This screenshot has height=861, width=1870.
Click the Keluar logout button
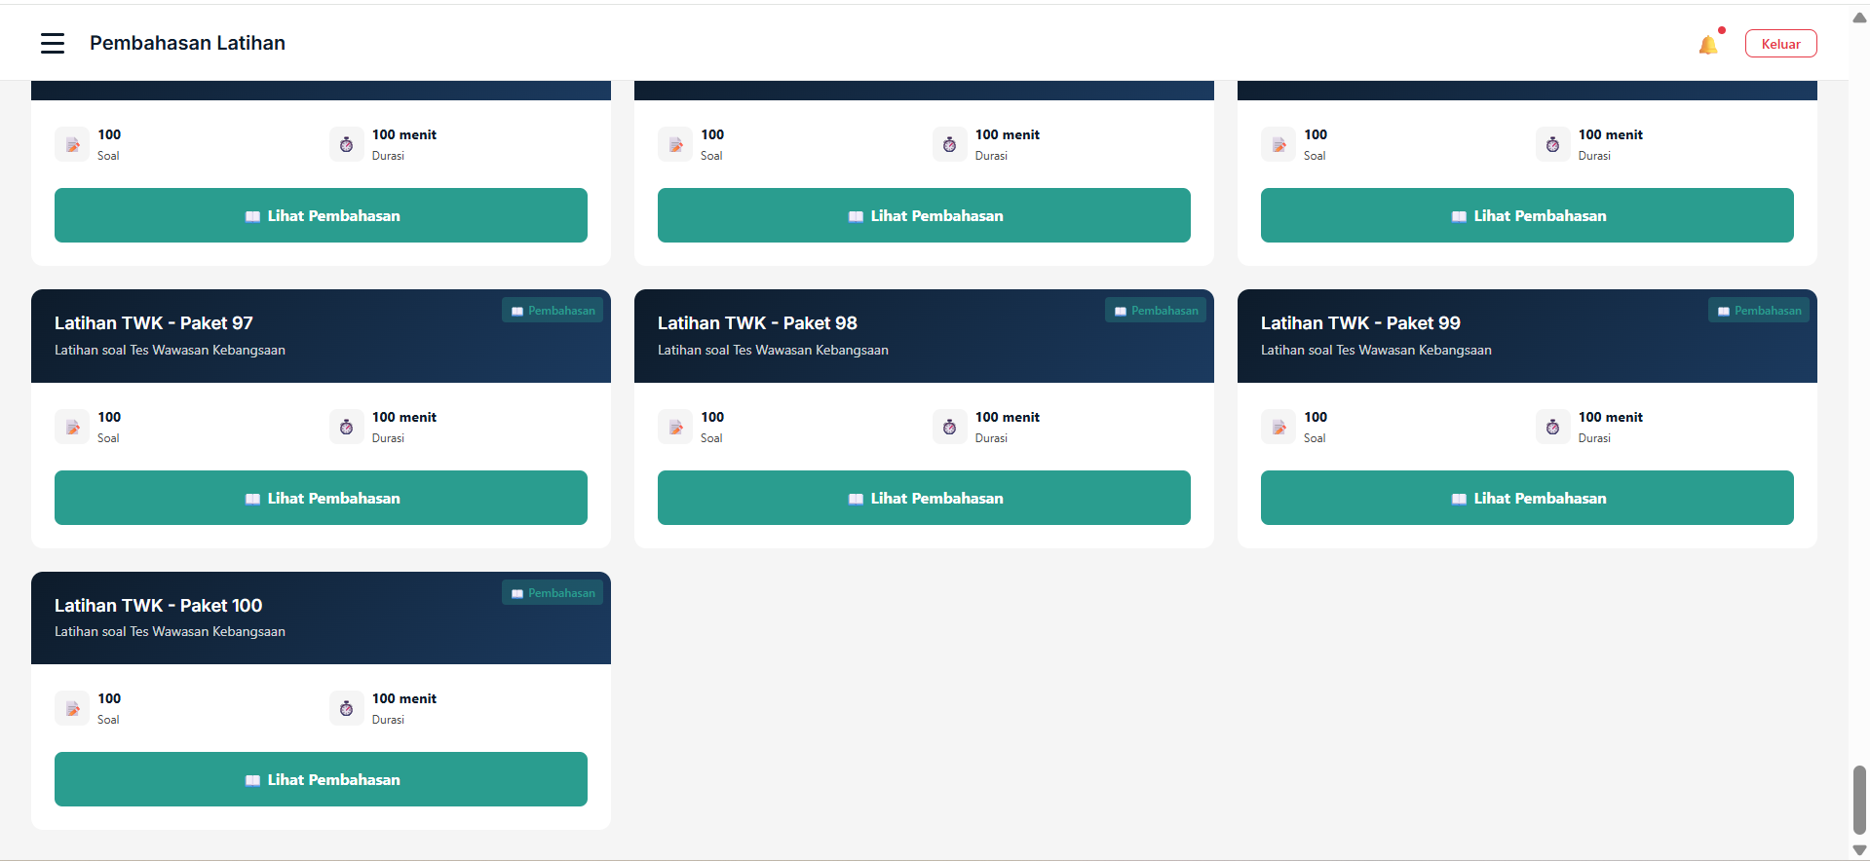1780,44
